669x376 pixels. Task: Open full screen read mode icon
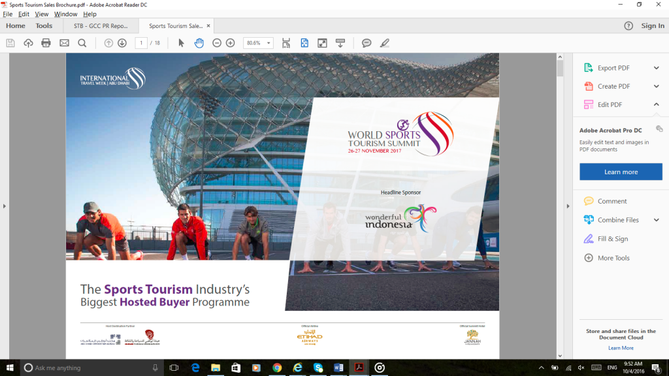point(322,43)
